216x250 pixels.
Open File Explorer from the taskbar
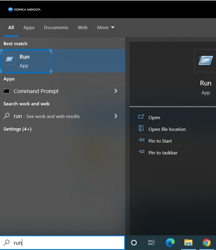click(x=188, y=243)
